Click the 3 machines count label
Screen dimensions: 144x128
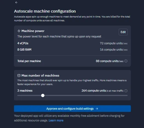click(x=25, y=91)
